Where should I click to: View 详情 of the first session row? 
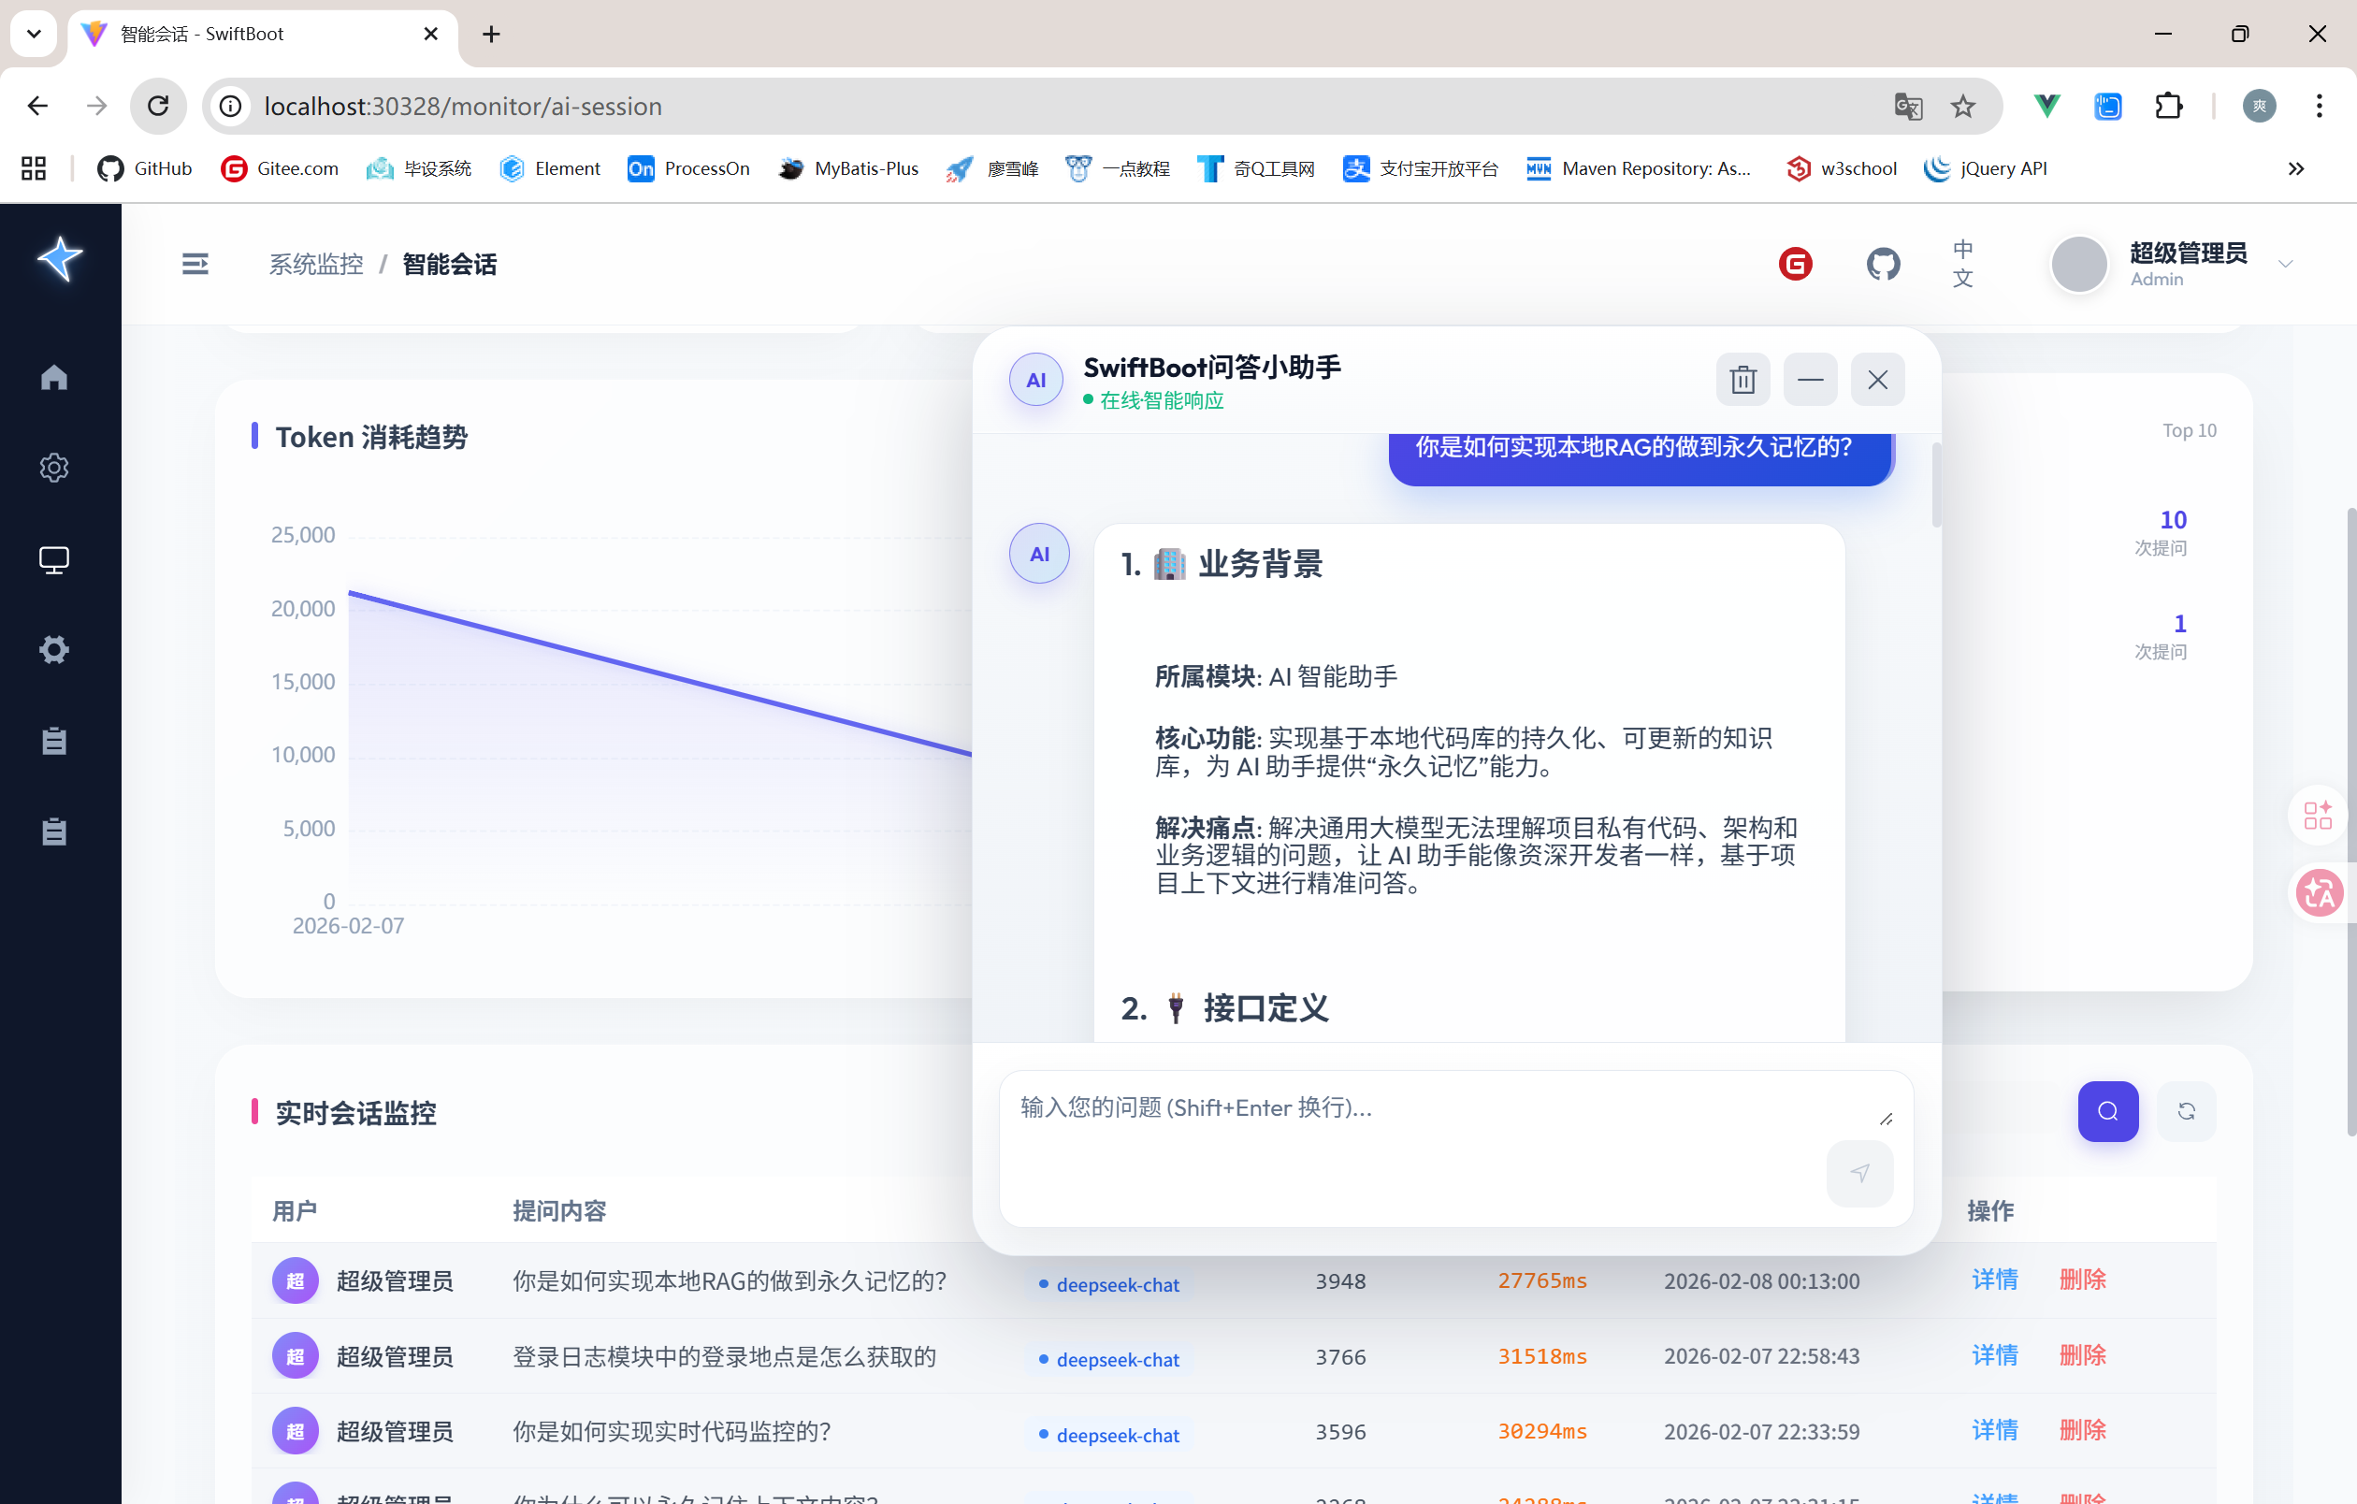coord(1994,1280)
